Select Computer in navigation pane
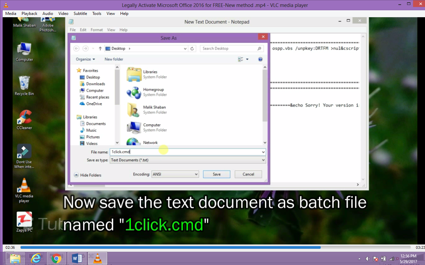 click(92, 90)
